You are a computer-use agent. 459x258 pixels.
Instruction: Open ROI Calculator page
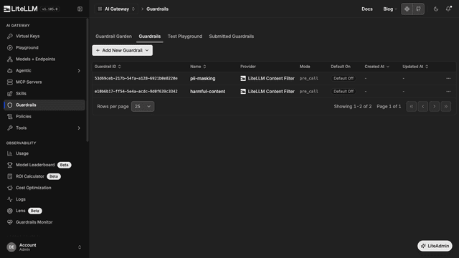[44, 176]
